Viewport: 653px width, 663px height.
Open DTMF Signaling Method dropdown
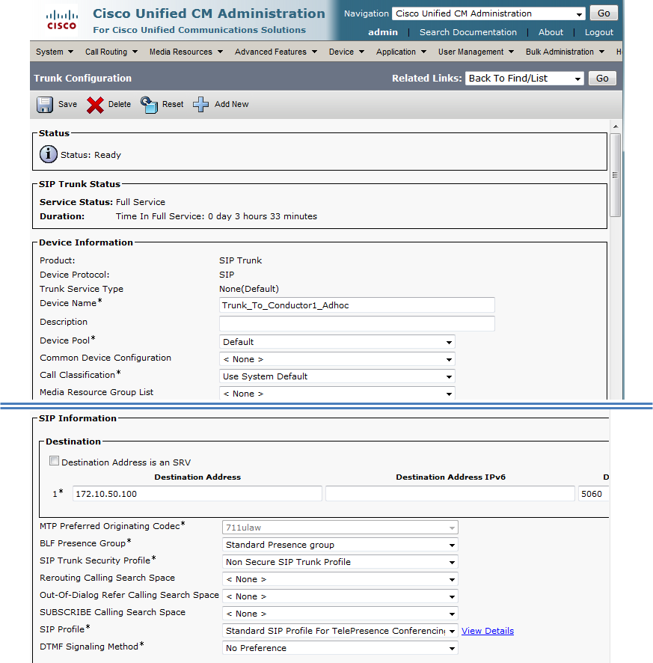click(x=340, y=648)
